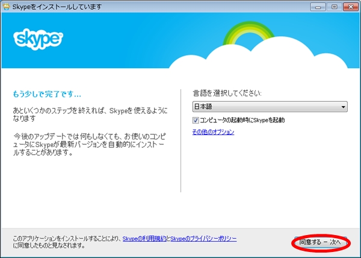Click the paragraph starting with あといくつかのステップ

(90, 115)
